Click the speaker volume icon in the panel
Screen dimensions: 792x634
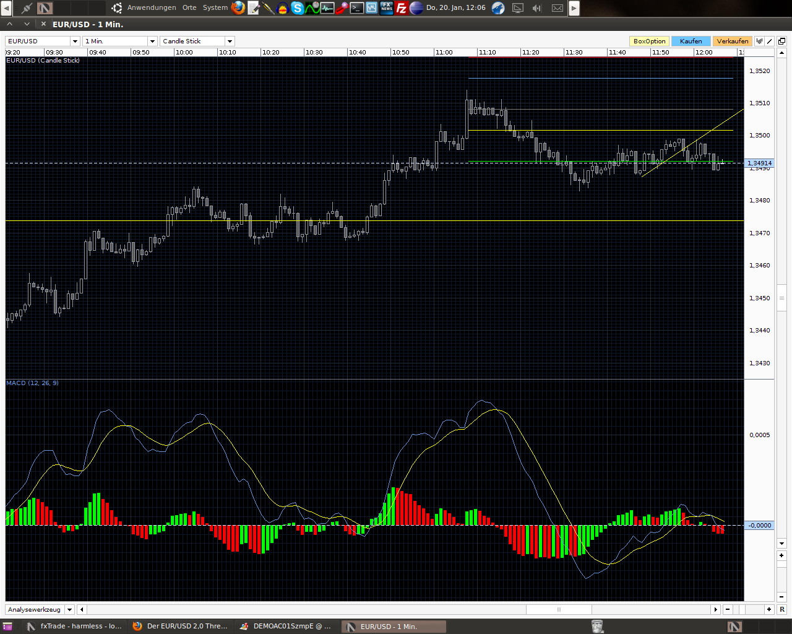point(536,8)
